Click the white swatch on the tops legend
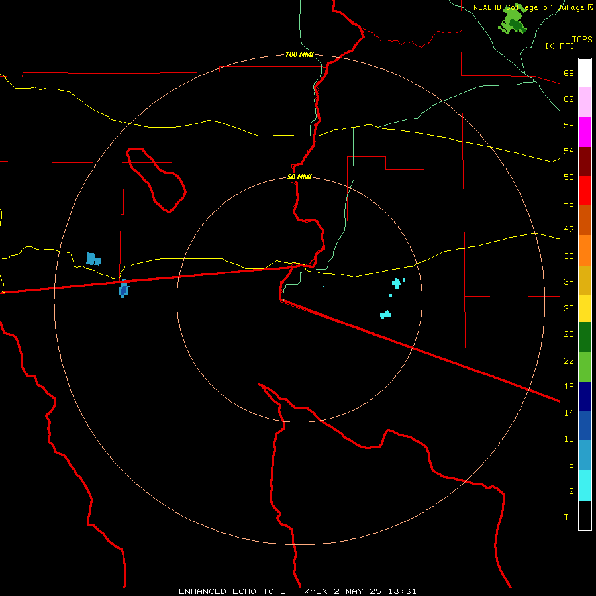 click(x=585, y=73)
